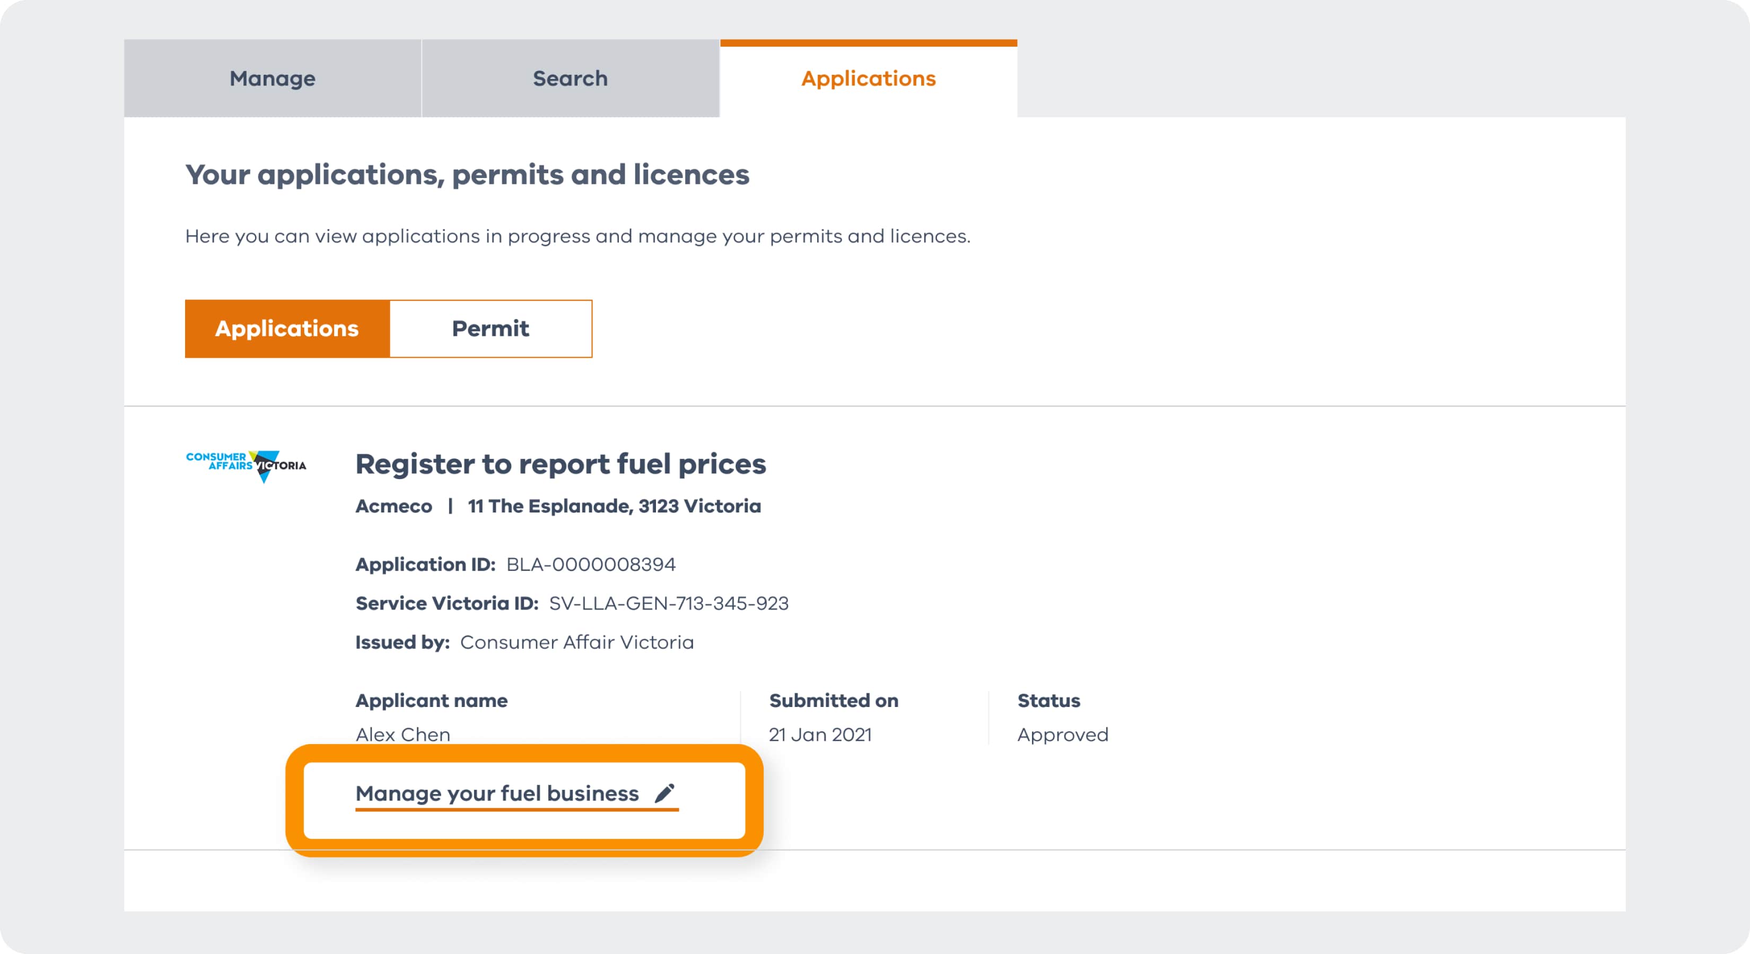Click the Acmeco business name

click(x=393, y=507)
